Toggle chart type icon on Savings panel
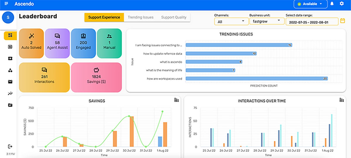Image resolution: width=351 pixels, height=158 pixels. (176, 100)
